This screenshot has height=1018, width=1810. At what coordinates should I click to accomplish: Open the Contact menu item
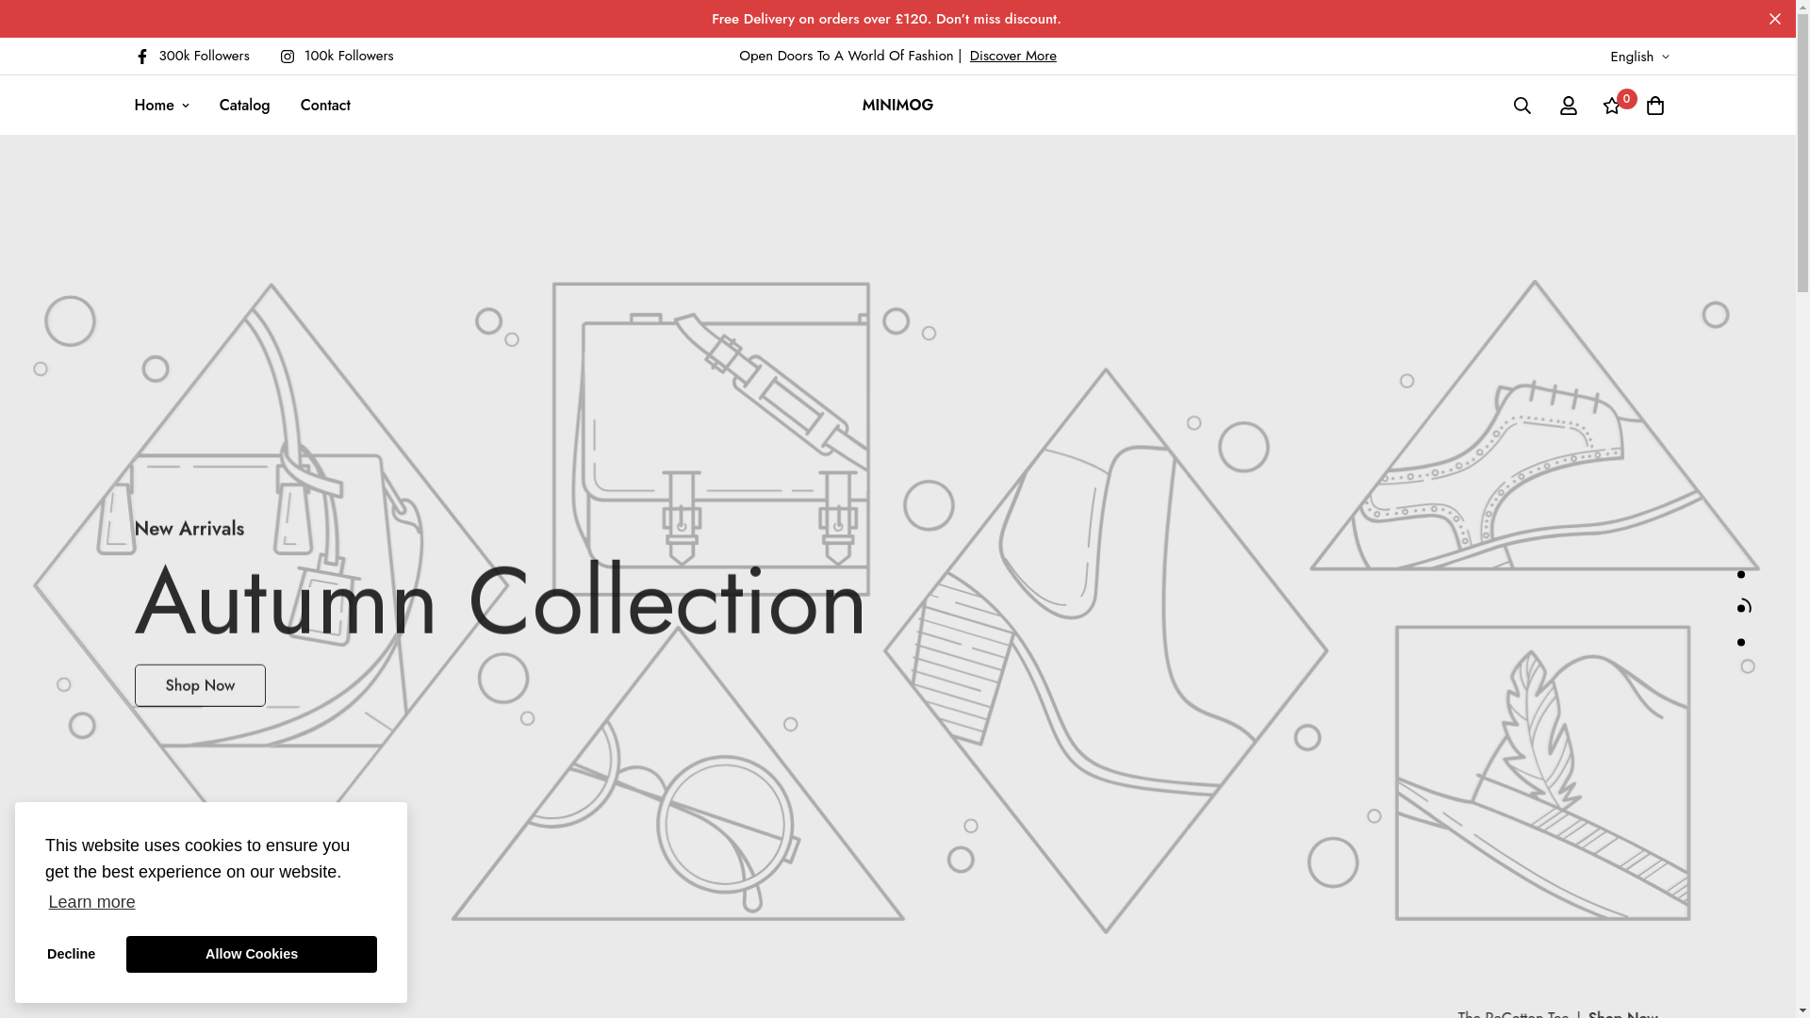coord(325,106)
